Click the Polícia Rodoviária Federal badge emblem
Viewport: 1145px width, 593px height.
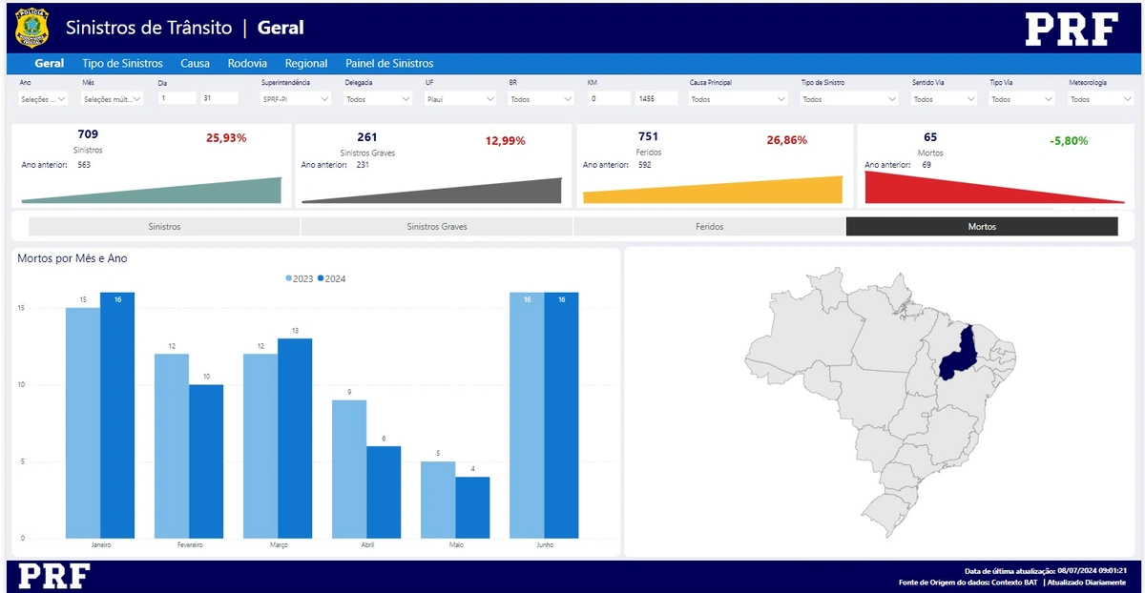pos(32,28)
